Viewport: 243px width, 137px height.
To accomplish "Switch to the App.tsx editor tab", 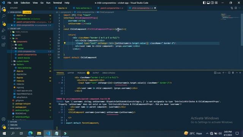I will click(62, 8).
